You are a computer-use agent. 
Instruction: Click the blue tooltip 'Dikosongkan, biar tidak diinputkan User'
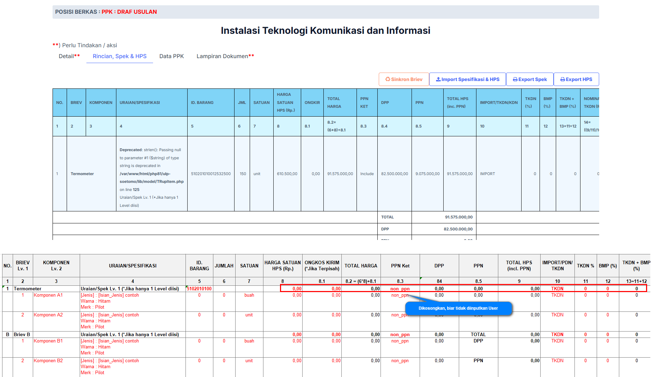coord(458,308)
